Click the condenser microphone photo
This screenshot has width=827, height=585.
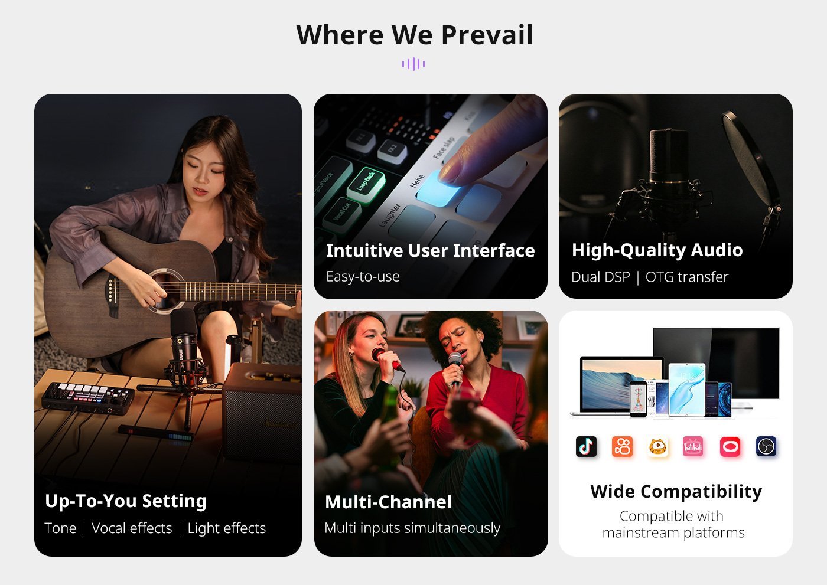pos(676,196)
